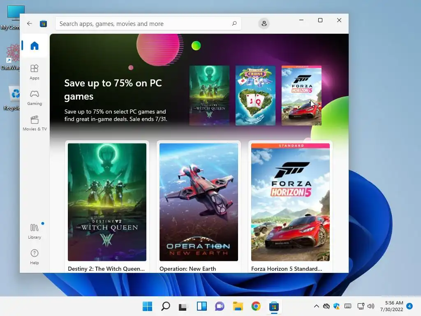Open Solitaire Cruise thumbnail in banner
This screenshot has height=316, width=421.
click(255, 95)
